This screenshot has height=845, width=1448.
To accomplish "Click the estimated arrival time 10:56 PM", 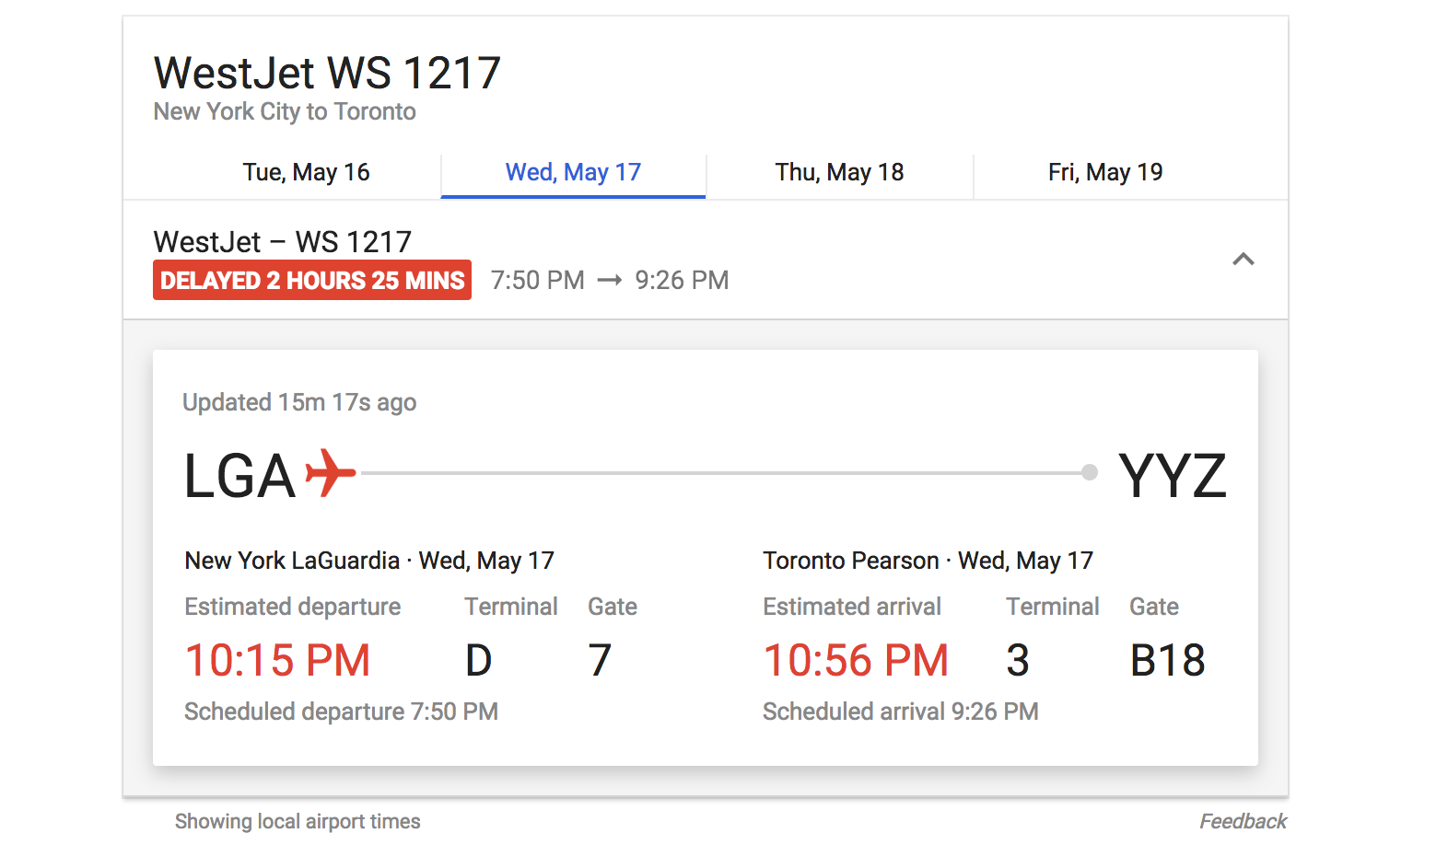I will tap(856, 660).
